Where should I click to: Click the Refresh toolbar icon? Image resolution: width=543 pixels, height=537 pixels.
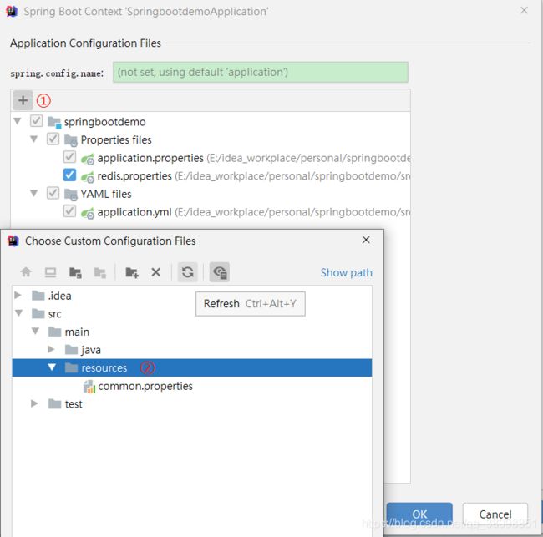point(188,272)
